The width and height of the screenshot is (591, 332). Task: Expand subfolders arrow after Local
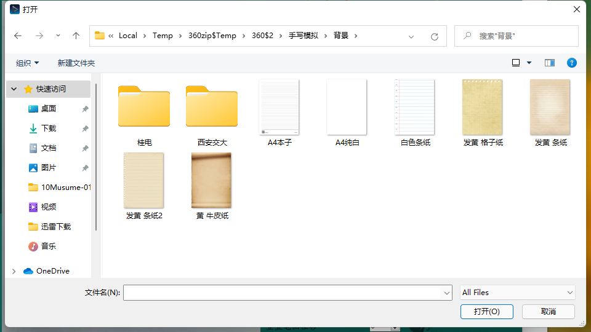click(145, 36)
